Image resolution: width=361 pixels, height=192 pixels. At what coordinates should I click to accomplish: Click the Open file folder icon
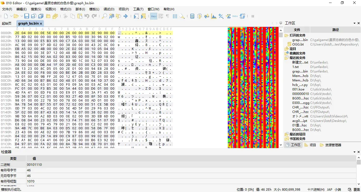click(16, 16)
